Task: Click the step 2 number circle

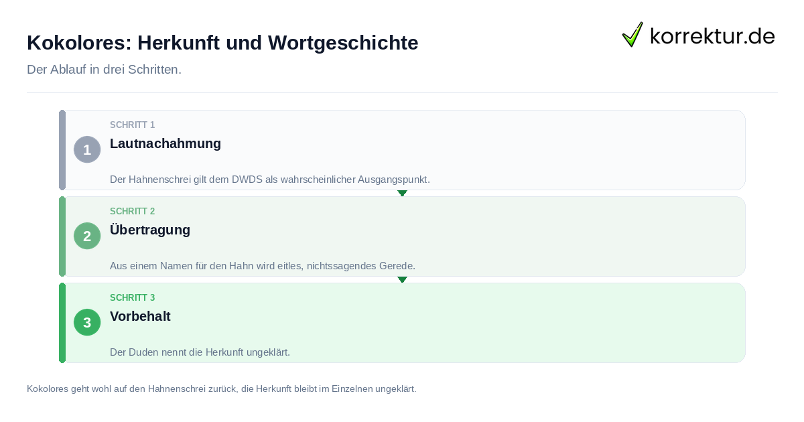Action: pyautogui.click(x=87, y=236)
